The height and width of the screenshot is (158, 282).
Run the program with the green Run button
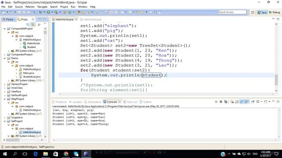click(x=48, y=12)
